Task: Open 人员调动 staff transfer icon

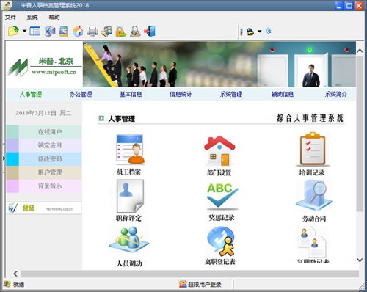Action: (129, 240)
